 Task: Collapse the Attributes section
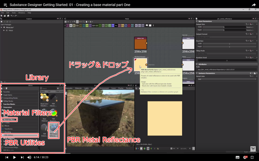197,64
